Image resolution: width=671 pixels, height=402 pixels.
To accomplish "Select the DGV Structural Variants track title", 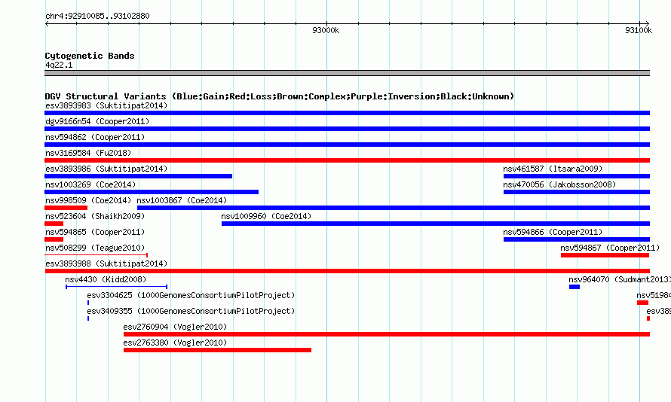I will click(280, 96).
